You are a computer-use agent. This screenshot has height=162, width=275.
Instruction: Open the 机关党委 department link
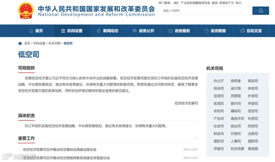(237, 149)
